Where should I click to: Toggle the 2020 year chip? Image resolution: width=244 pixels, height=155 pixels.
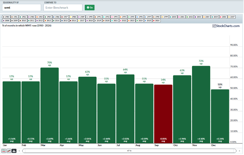(x=107, y=20)
